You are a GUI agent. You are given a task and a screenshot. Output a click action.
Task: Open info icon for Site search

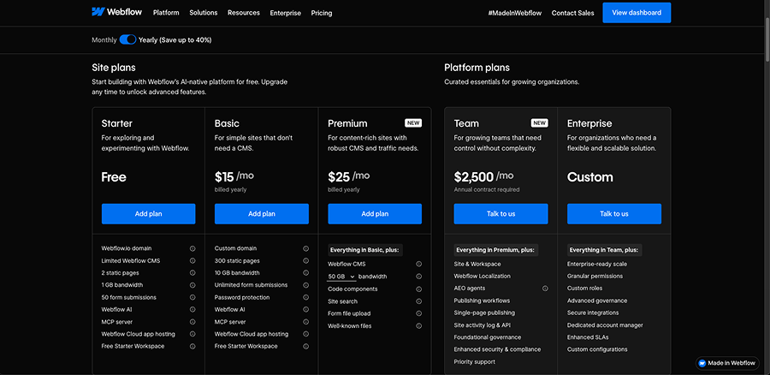[x=419, y=301]
